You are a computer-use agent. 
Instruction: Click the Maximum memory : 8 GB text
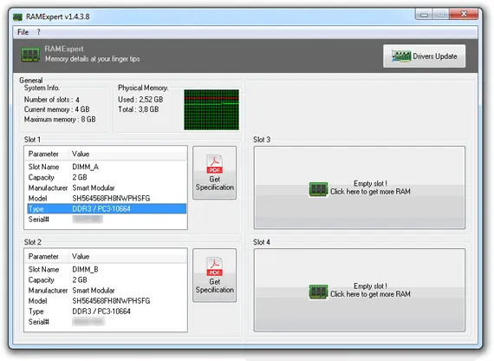60,120
